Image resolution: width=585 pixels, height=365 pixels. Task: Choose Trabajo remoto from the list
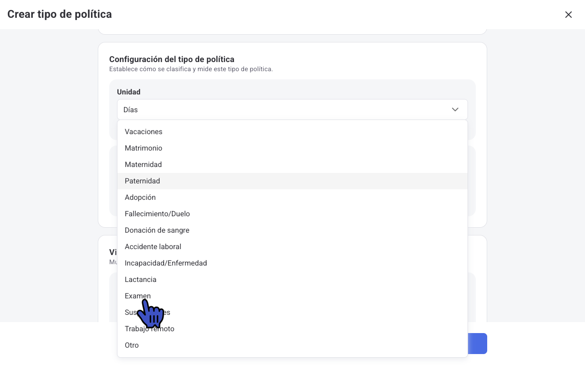coord(292,328)
